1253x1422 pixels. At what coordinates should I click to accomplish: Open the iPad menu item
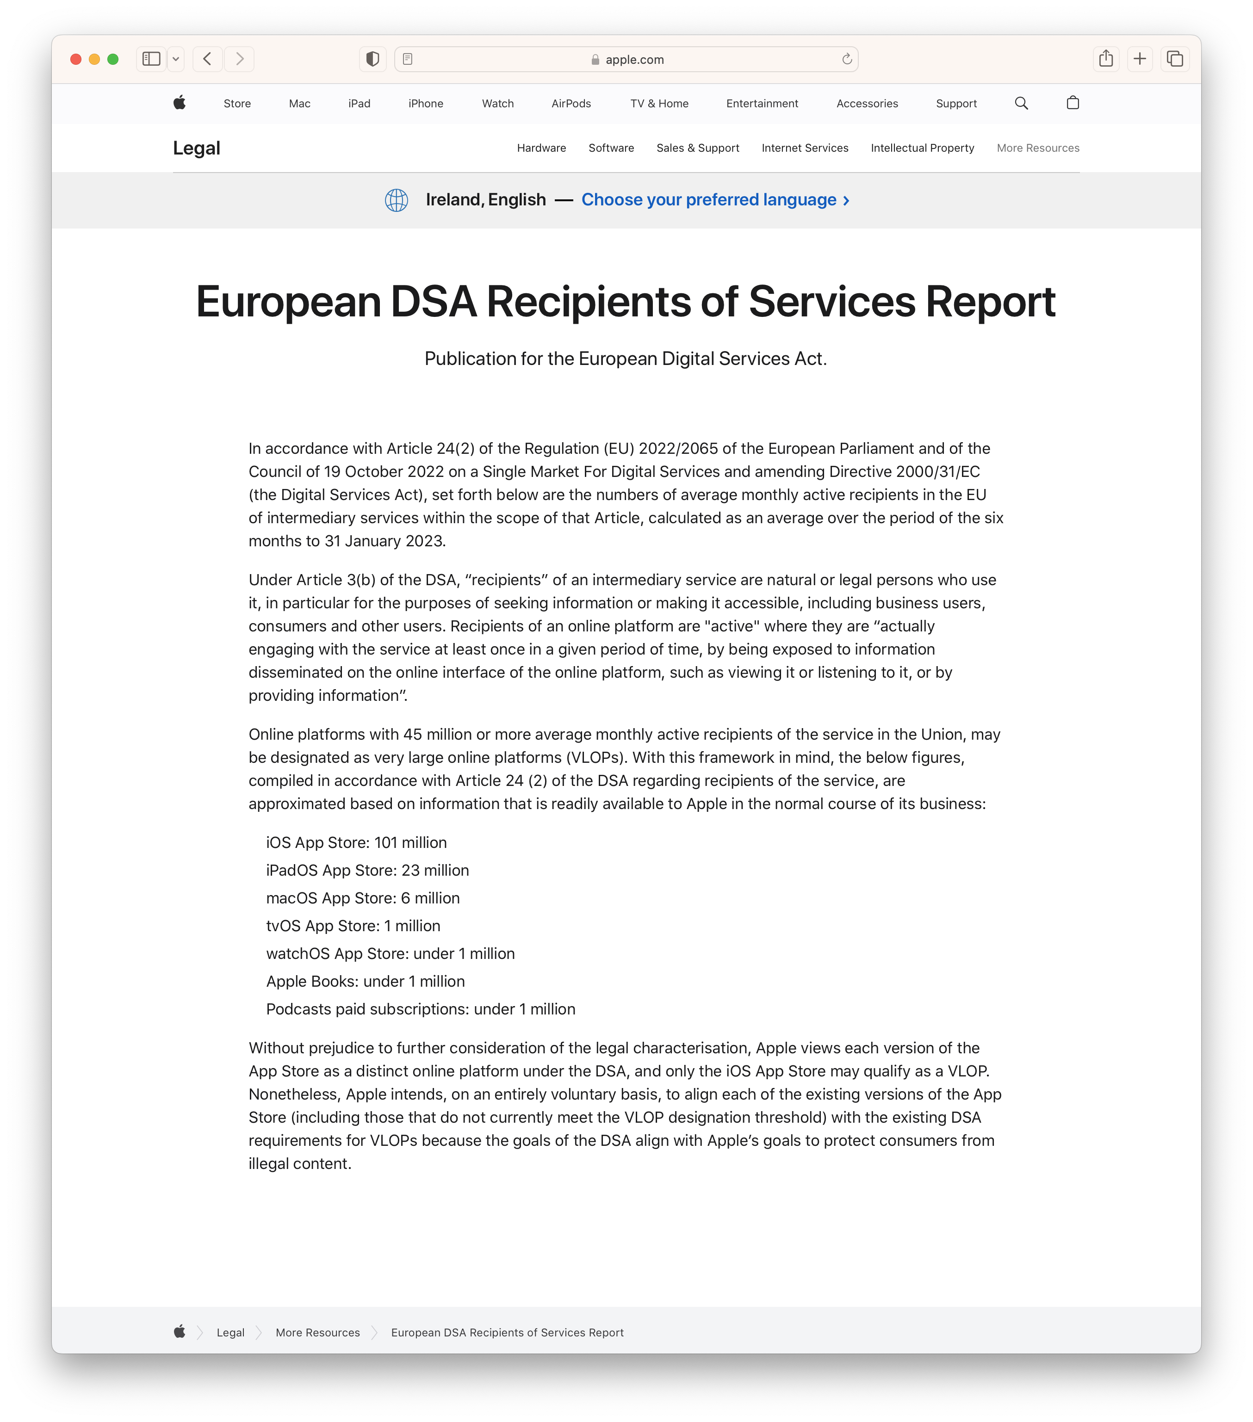point(359,104)
